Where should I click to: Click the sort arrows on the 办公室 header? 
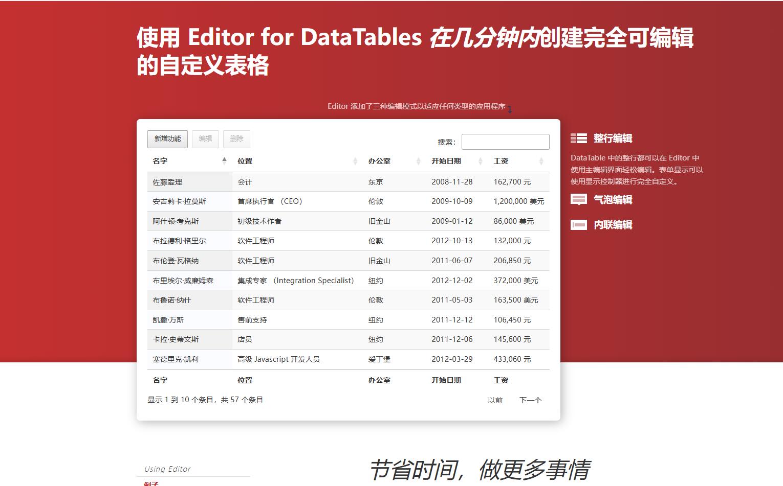click(x=418, y=161)
